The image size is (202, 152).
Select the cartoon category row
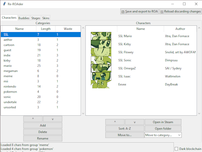(41, 45)
